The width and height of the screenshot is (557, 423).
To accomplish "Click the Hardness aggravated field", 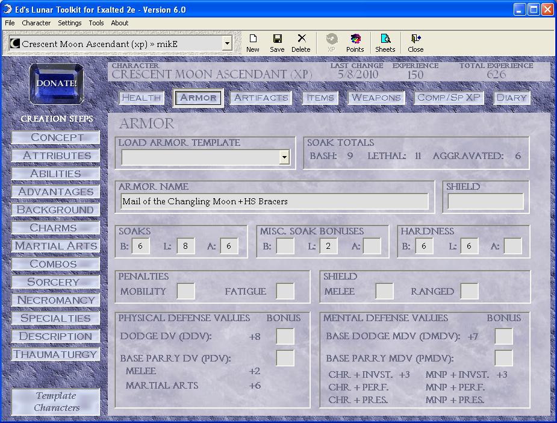I will click(513, 246).
